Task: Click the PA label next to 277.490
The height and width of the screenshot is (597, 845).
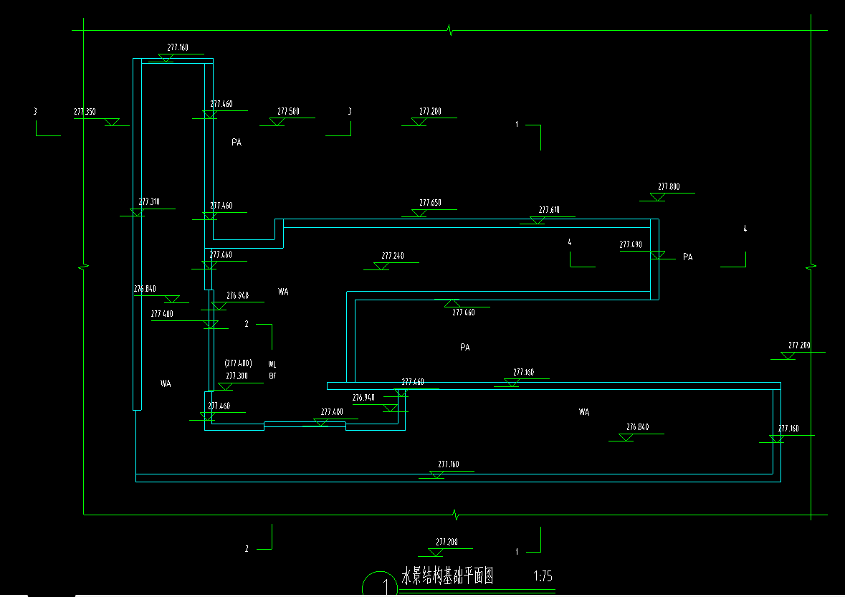Action: [x=687, y=257]
